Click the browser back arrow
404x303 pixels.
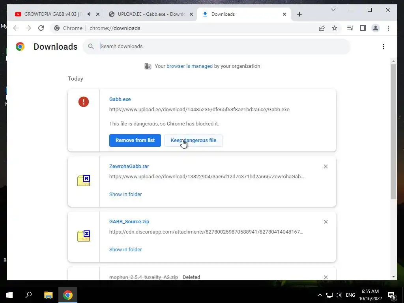point(16,28)
